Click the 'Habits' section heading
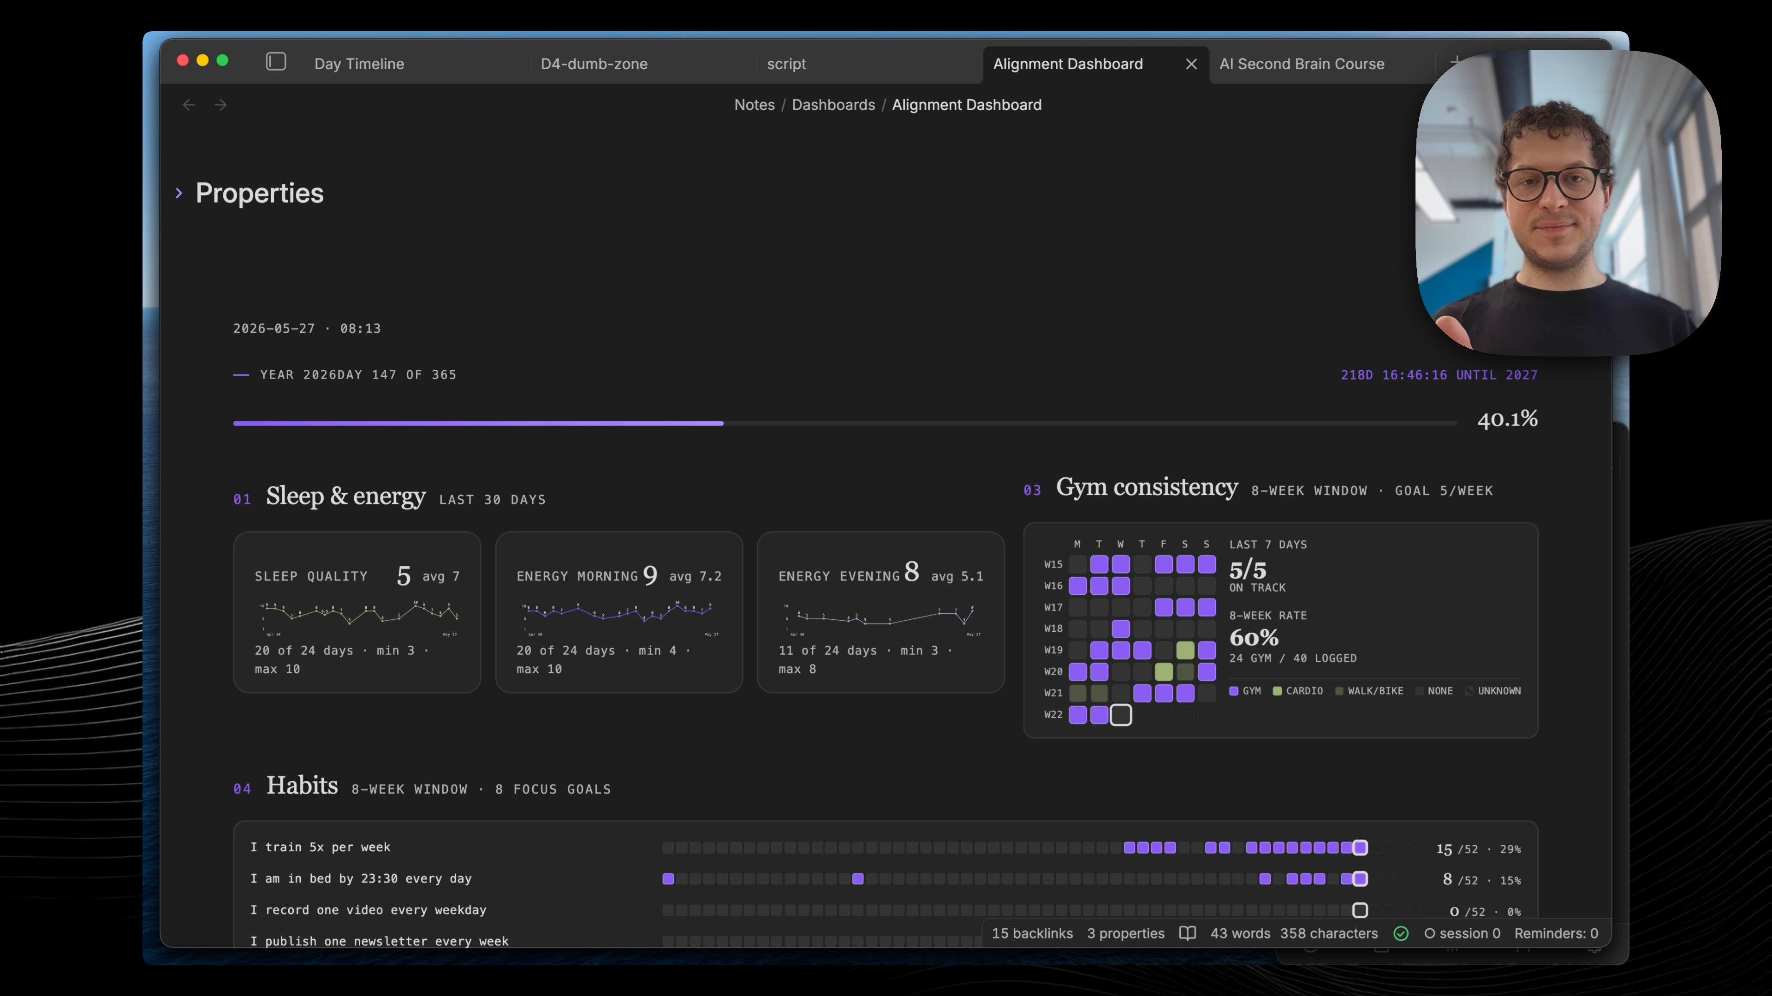The height and width of the screenshot is (996, 1772). point(302,786)
